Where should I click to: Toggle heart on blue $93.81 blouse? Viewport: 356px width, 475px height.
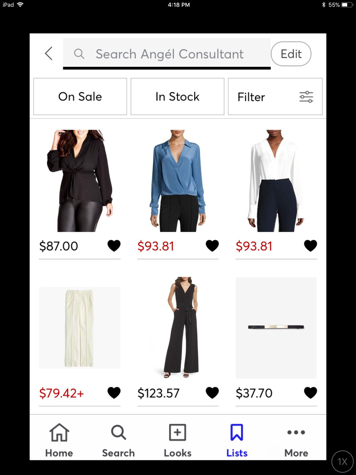(x=212, y=246)
